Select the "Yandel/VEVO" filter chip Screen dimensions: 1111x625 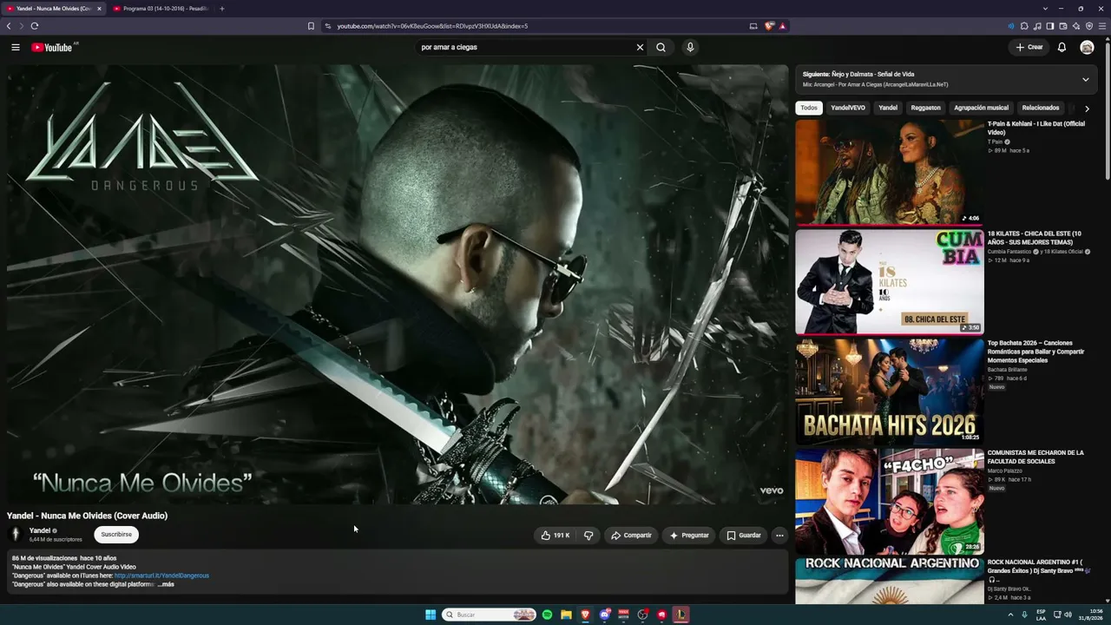coord(848,108)
